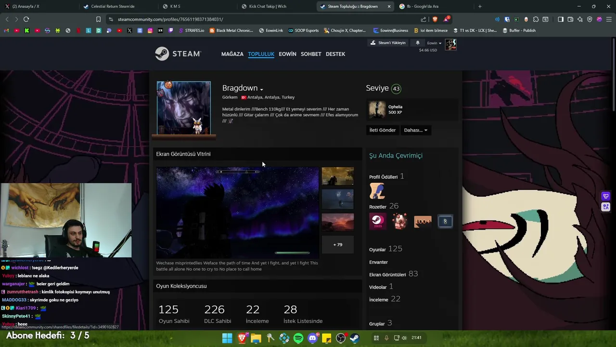Image resolution: width=616 pixels, height=347 pixels.
Task: Open the Rozetler link
Action: click(378, 207)
